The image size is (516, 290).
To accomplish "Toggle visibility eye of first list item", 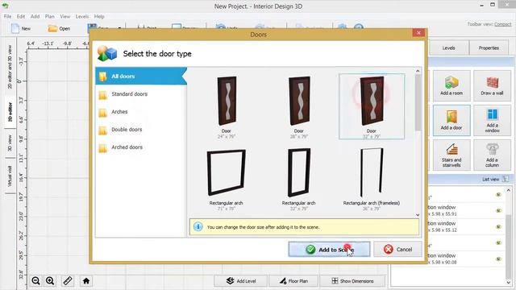I will click(x=498, y=195).
